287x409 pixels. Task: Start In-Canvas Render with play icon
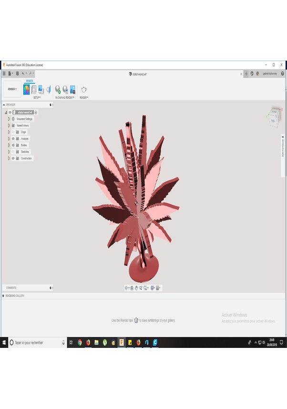click(x=58, y=89)
